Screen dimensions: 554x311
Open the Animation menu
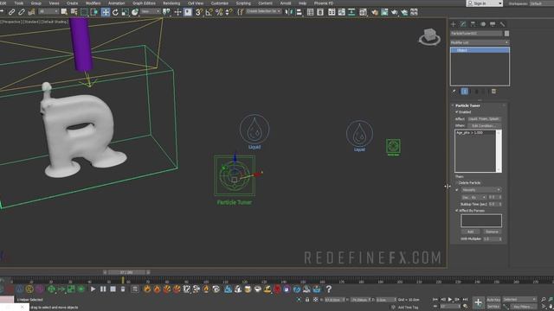tap(116, 3)
